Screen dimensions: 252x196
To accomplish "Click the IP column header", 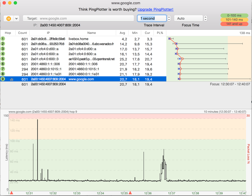I will [x=48, y=33].
